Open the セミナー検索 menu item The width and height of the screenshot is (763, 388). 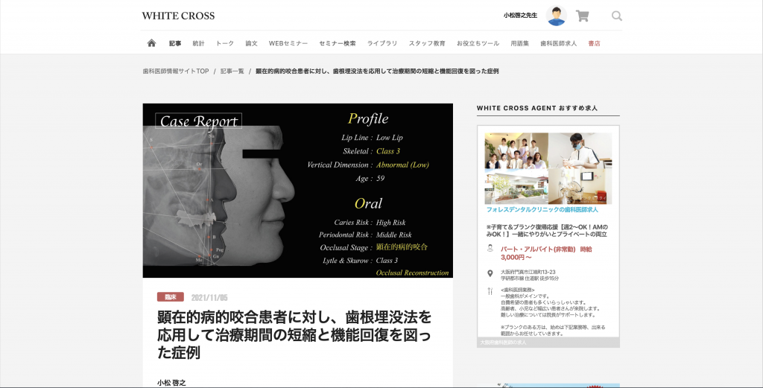[338, 43]
